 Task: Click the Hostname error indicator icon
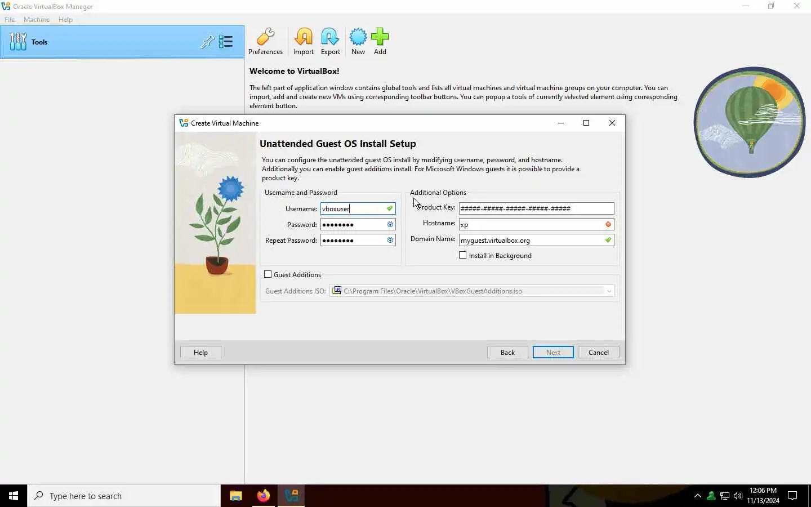tap(608, 224)
